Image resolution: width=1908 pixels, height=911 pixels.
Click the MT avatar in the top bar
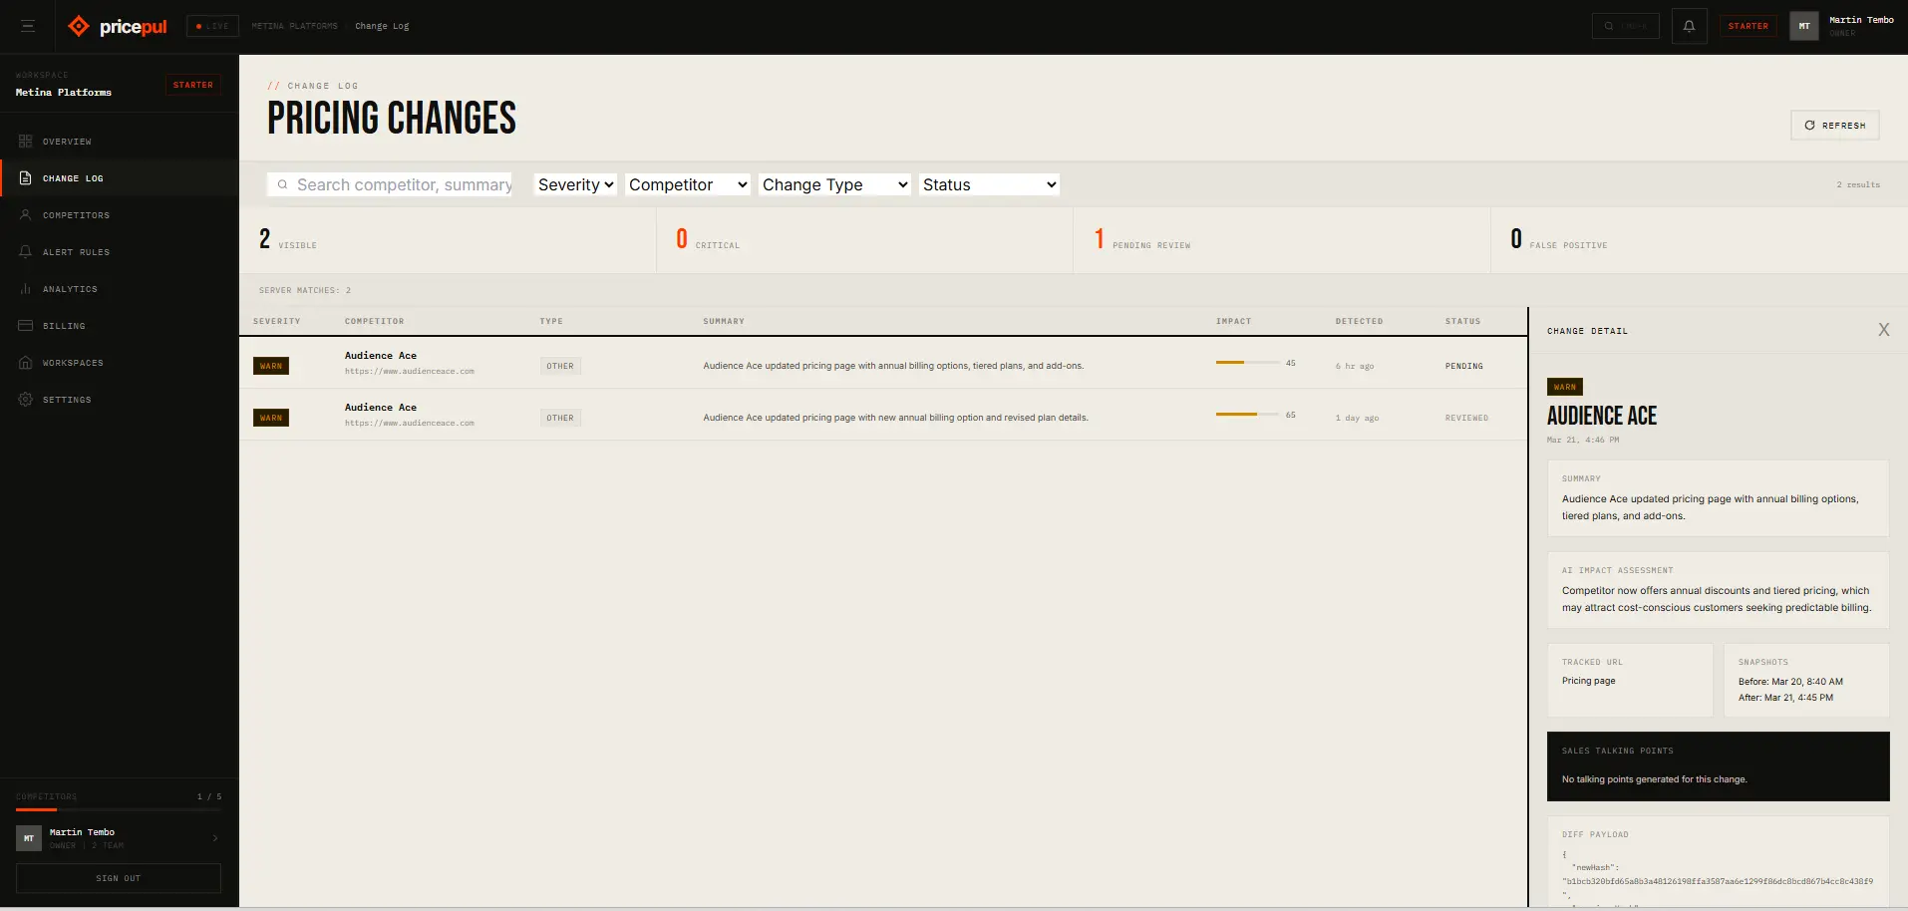coord(1804,26)
